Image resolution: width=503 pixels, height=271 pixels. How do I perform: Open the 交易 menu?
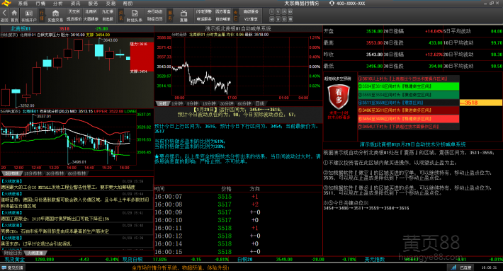111,4
